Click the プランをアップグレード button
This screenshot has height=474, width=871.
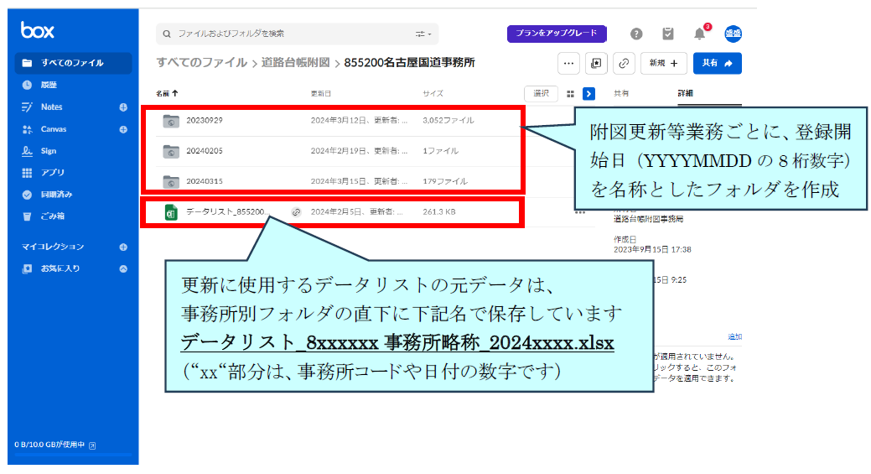click(556, 34)
